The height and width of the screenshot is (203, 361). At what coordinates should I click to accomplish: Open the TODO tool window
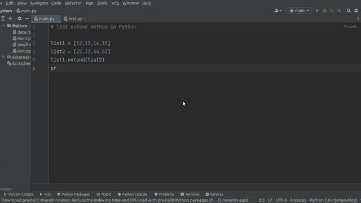pyautogui.click(x=104, y=194)
